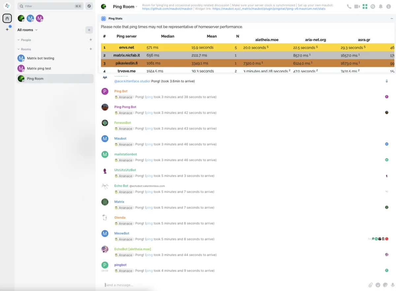Expand the All rooms dropdown
This screenshot has width=396, height=291.
27,30
